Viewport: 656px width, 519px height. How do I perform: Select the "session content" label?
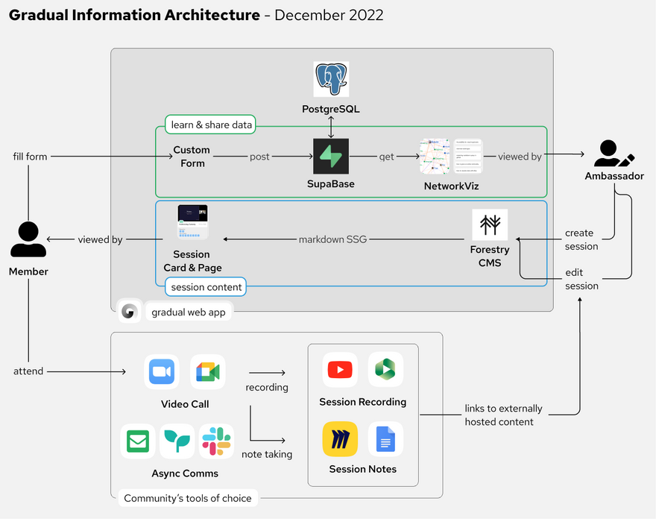click(x=206, y=287)
